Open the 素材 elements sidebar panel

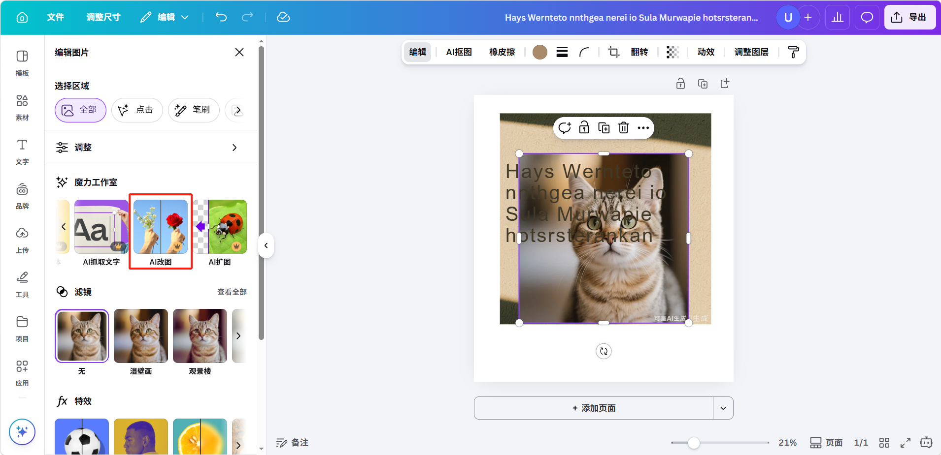pos(22,107)
